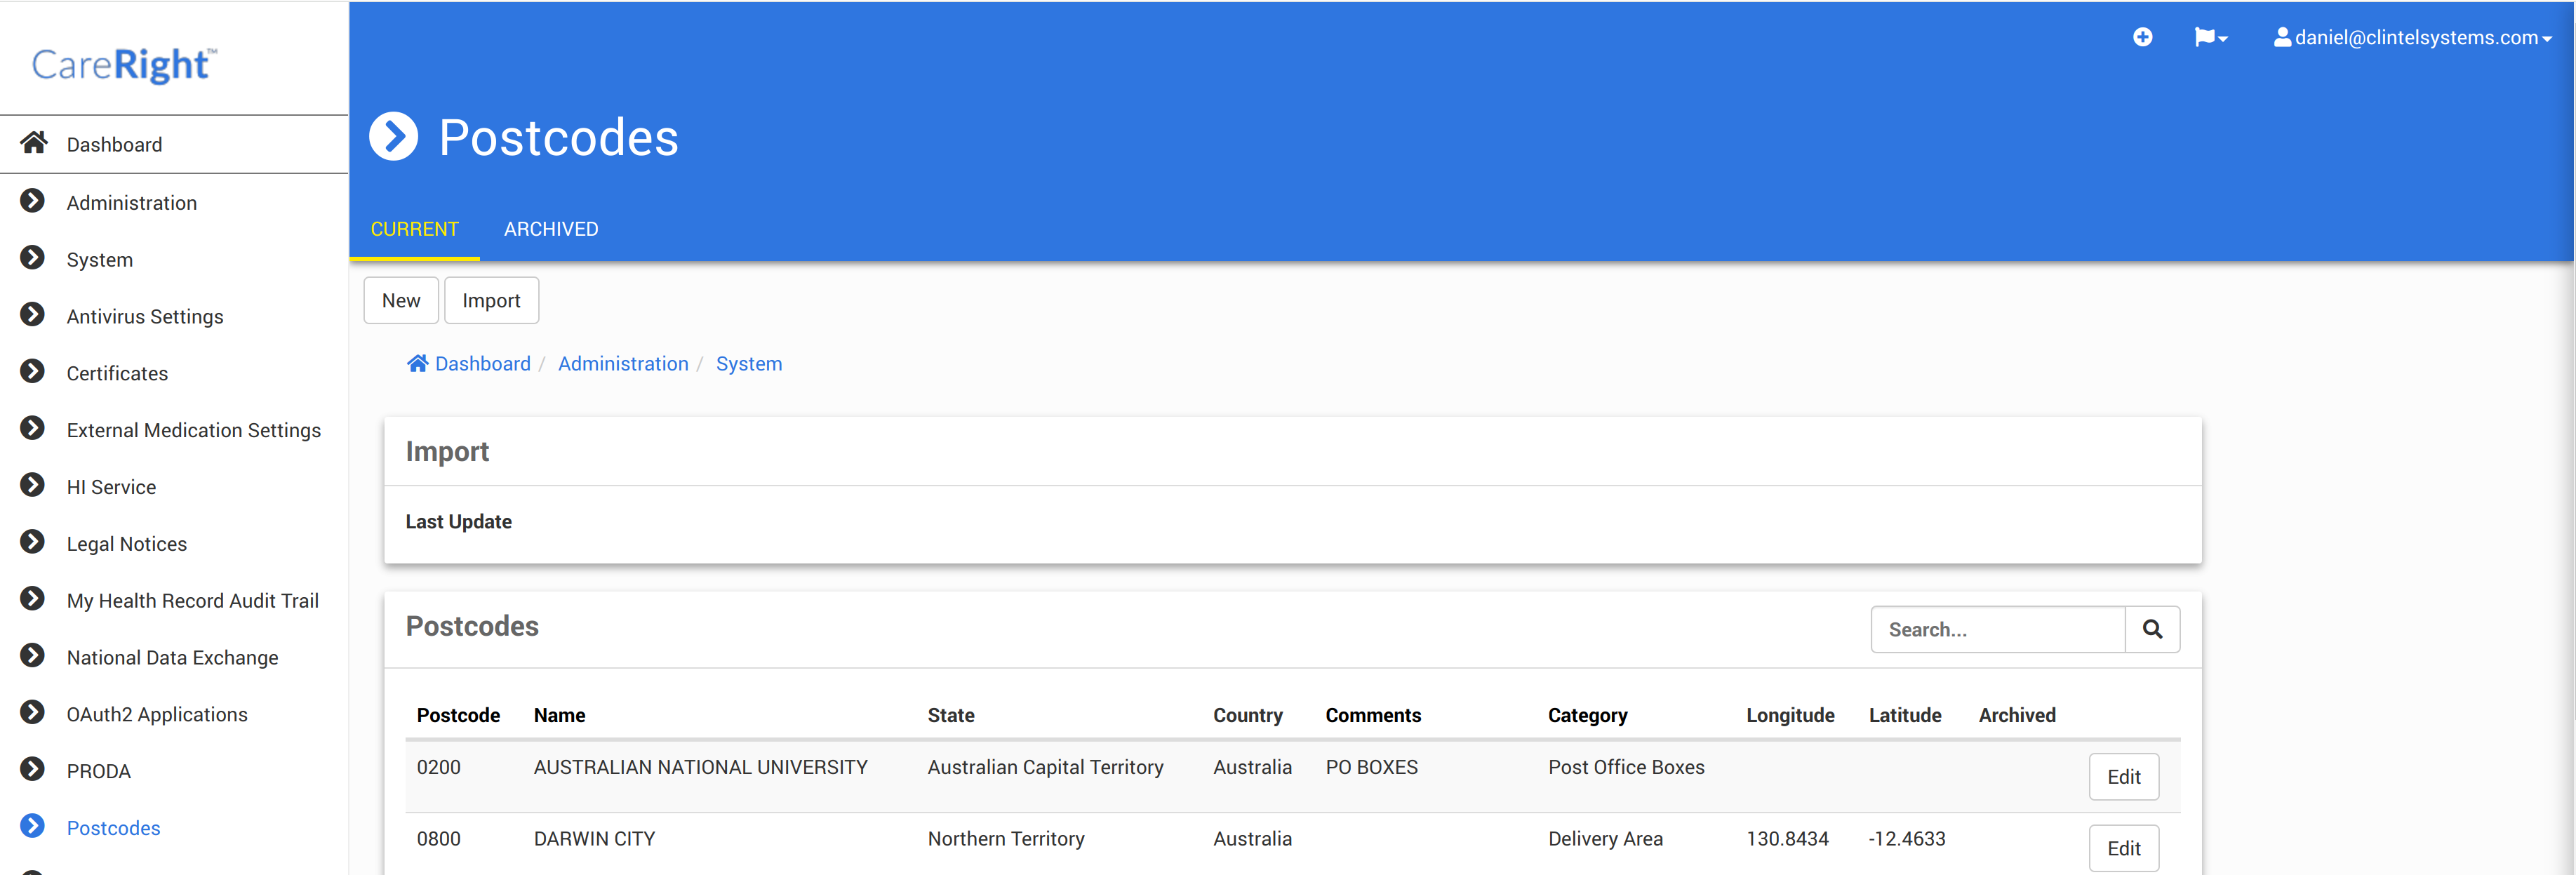
Task: Click the home icon next to Dashboard
Action: coord(34,144)
